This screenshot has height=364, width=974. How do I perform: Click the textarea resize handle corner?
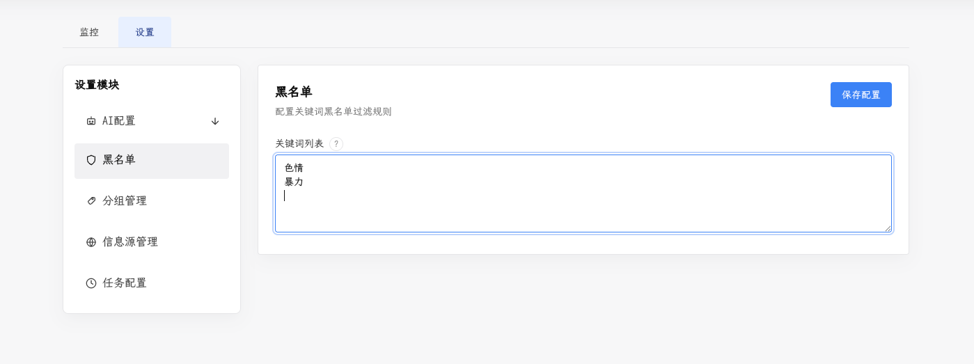[x=888, y=228]
